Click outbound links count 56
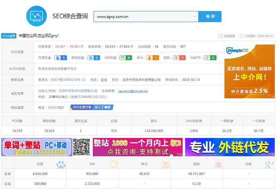 (157, 46)
